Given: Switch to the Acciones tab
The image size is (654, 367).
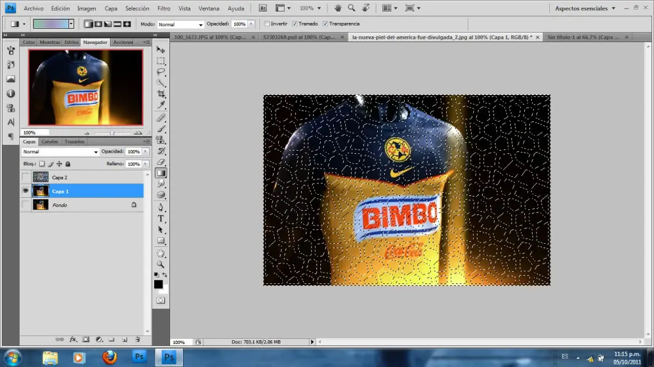Looking at the screenshot, I should coord(123,42).
